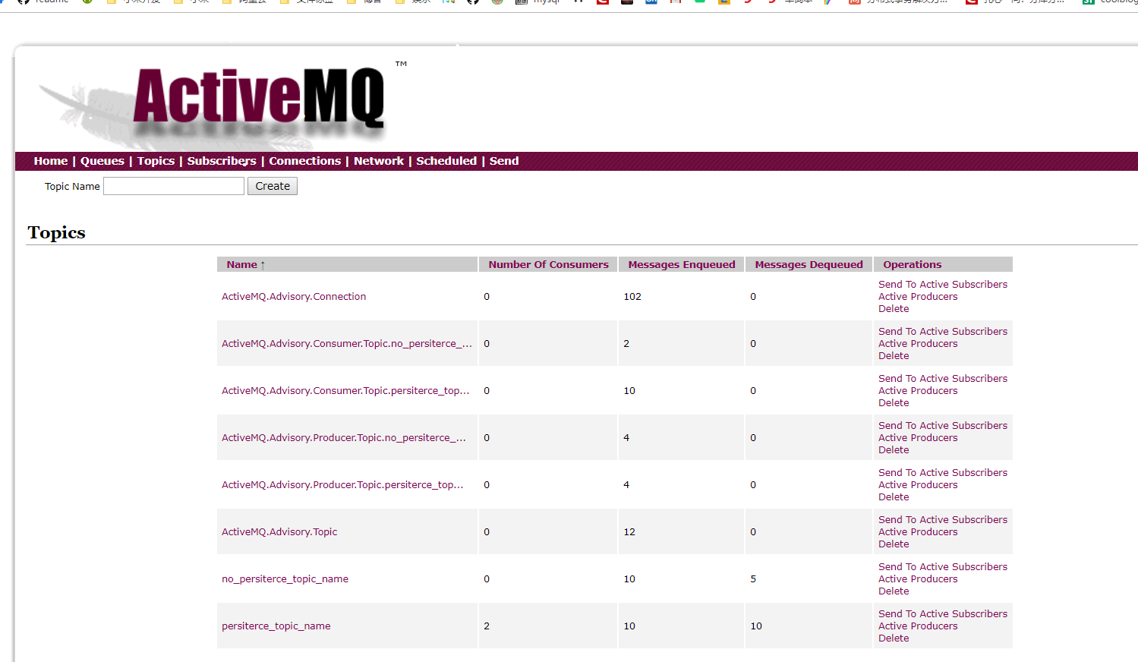Image resolution: width=1138 pixels, height=662 pixels.
Task: Select the enqueued value 102
Action: coord(632,297)
